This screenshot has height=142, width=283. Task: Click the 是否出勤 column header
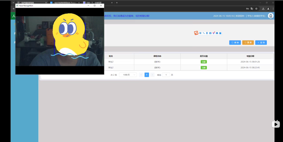point(204,56)
